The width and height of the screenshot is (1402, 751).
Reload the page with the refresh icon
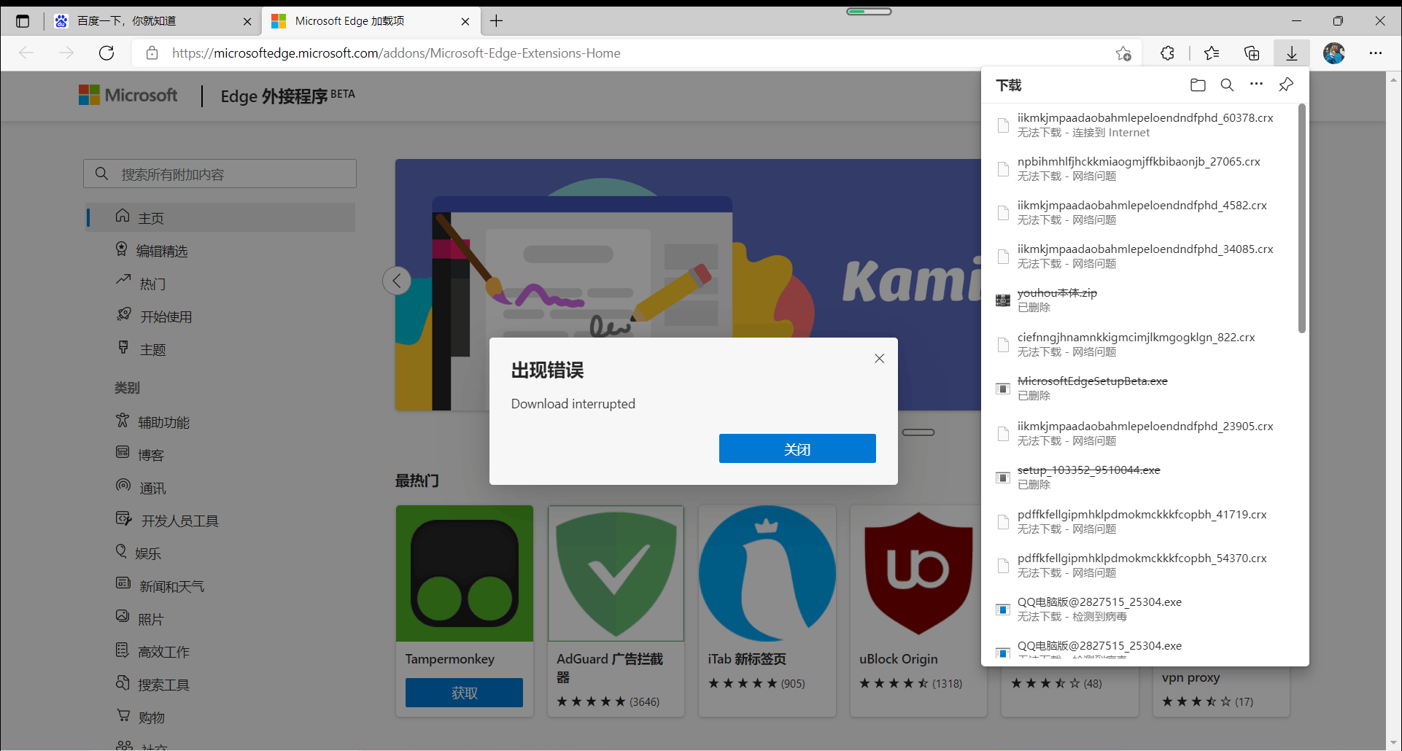coord(106,53)
